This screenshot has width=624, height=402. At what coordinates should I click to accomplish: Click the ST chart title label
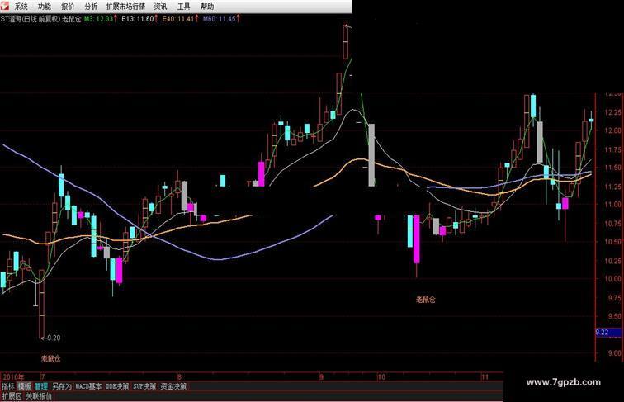coord(40,19)
